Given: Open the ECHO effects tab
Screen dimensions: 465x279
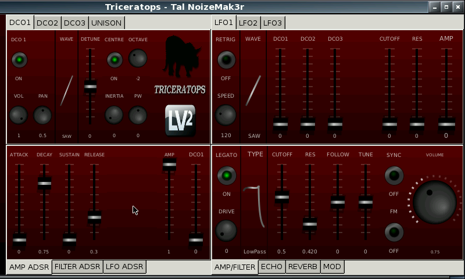Looking at the screenshot, I should pos(271,267).
